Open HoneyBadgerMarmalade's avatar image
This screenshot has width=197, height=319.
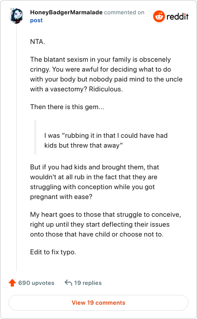16,16
